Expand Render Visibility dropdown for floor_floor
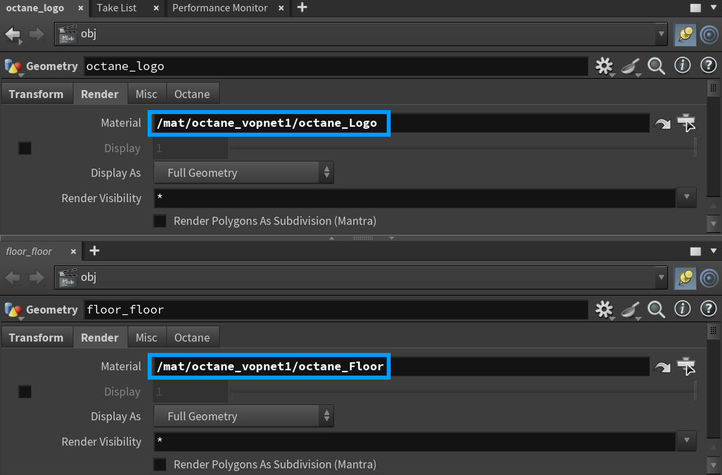This screenshot has height=475, width=722. point(687,441)
